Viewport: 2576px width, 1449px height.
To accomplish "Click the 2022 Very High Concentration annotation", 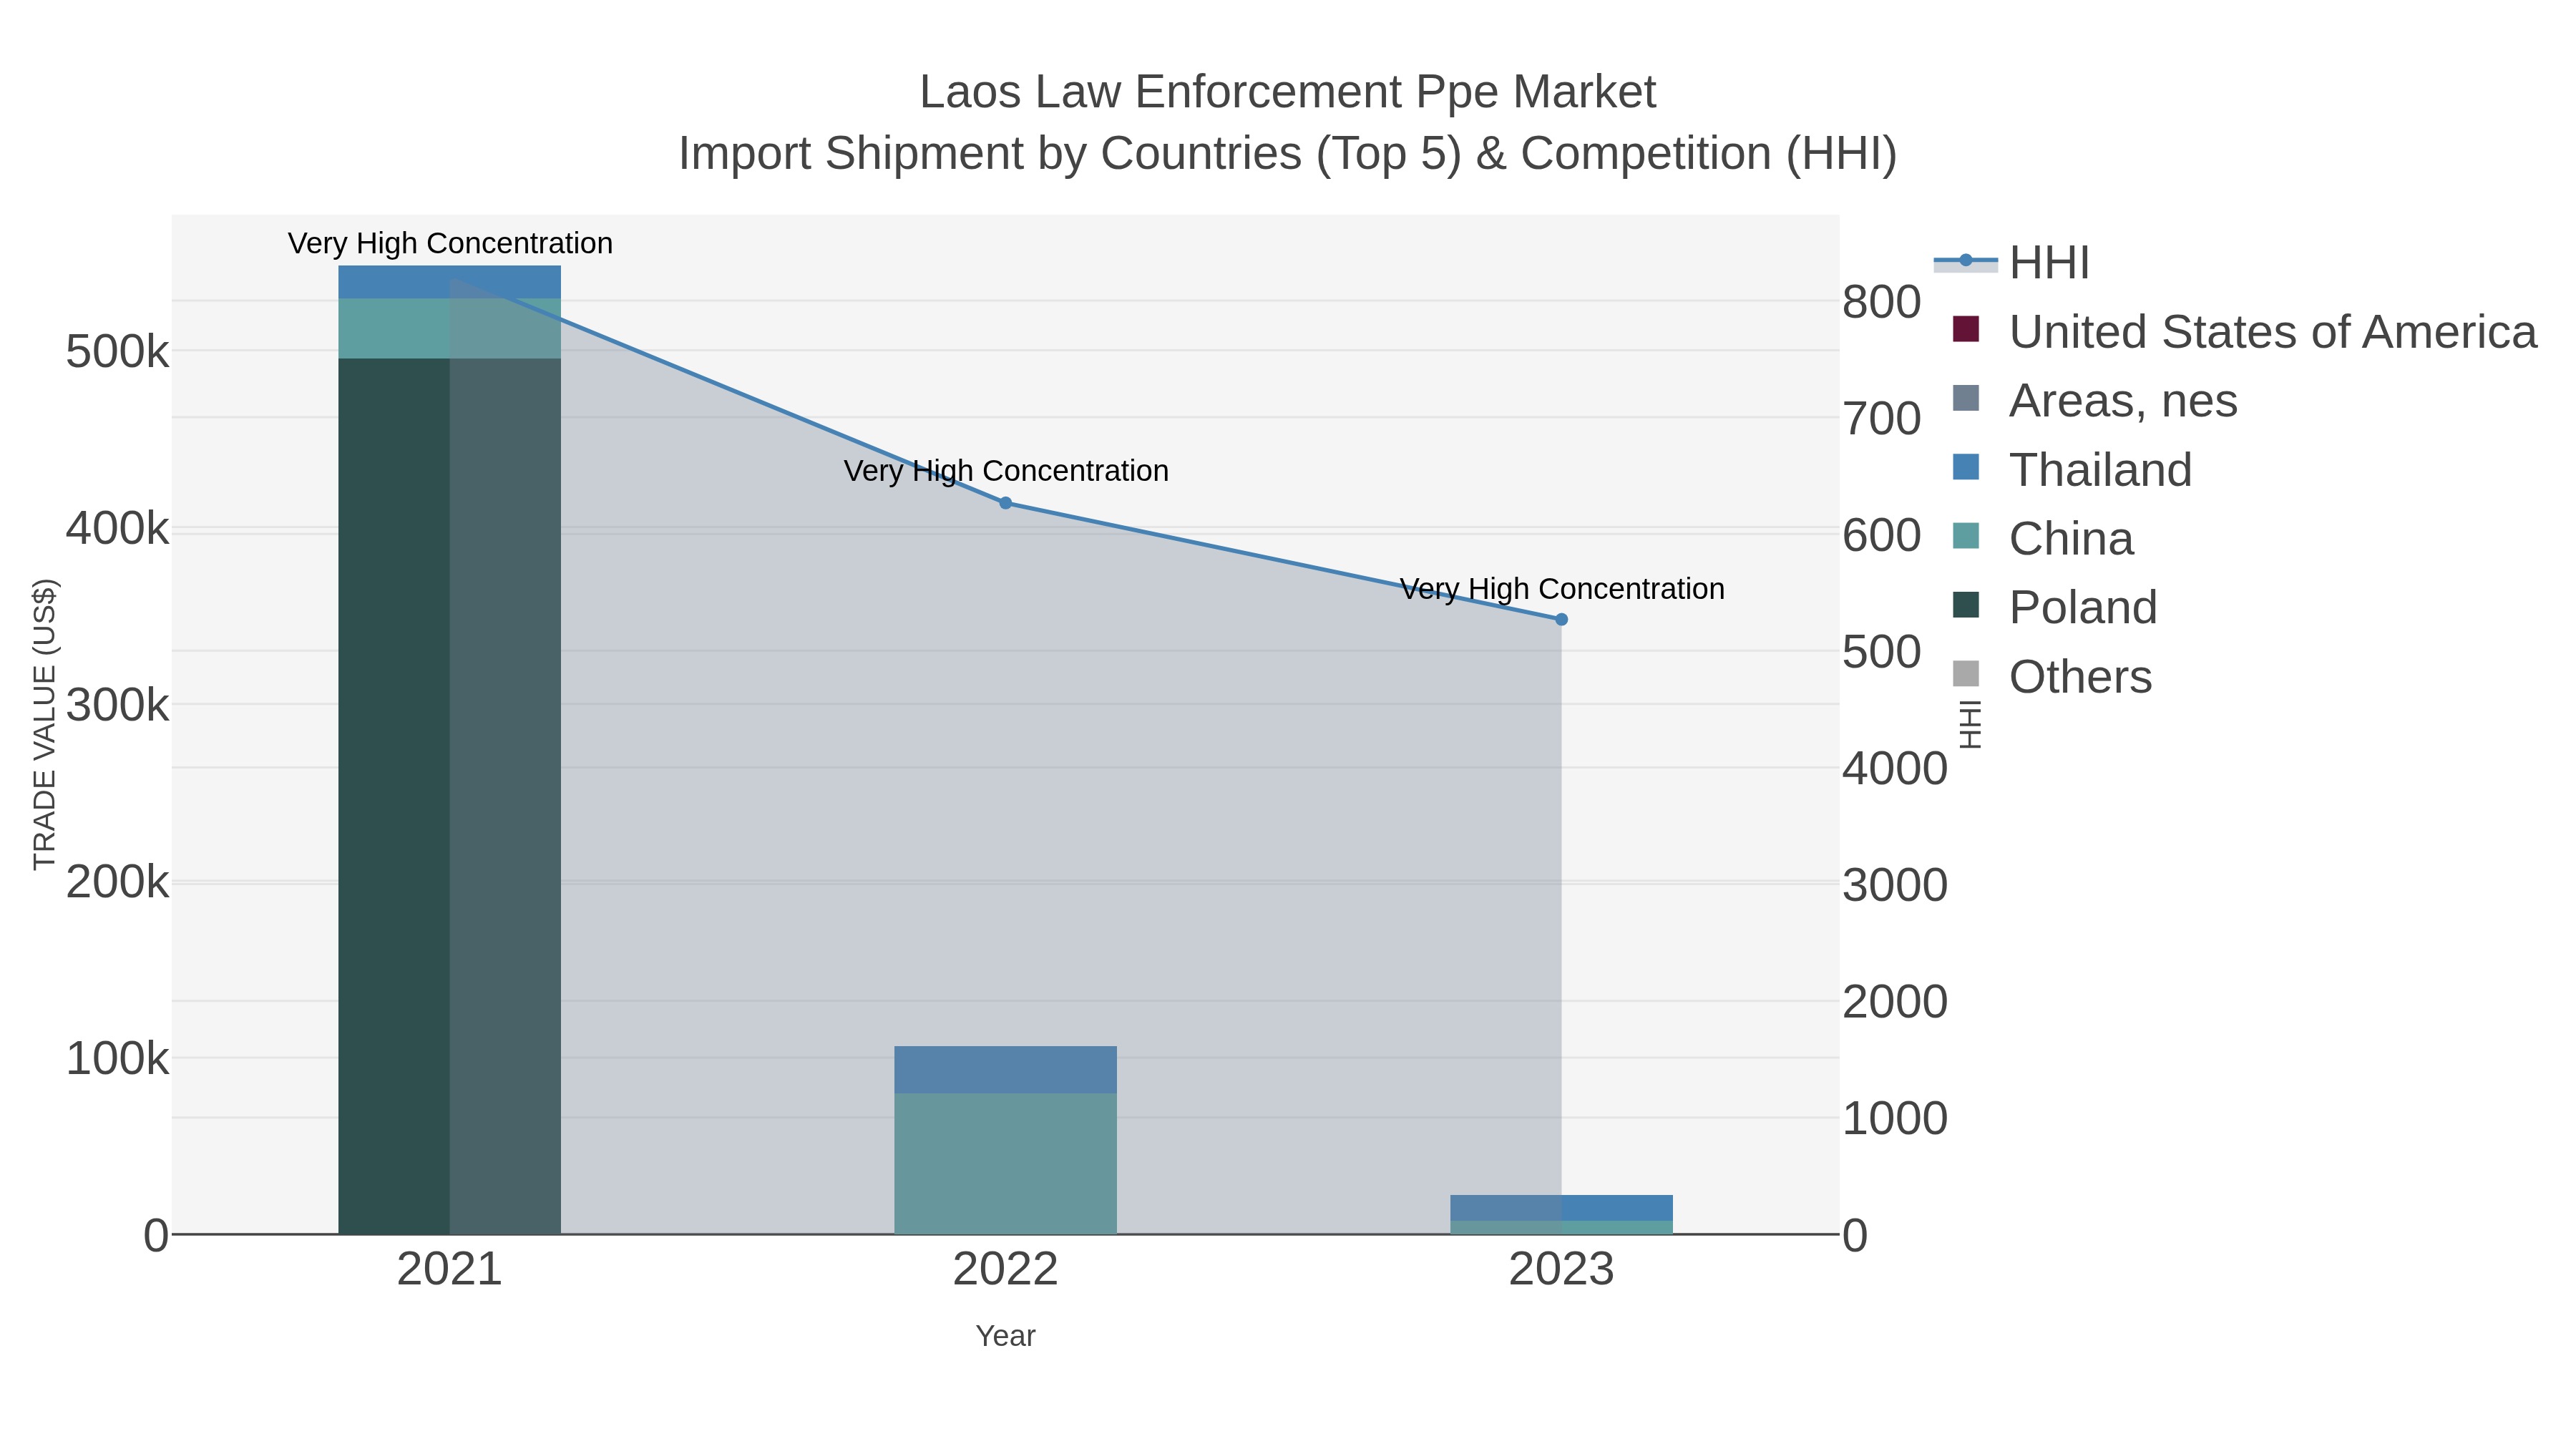I will [x=1006, y=471].
